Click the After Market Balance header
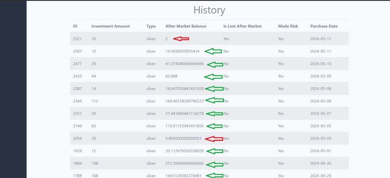 185,26
